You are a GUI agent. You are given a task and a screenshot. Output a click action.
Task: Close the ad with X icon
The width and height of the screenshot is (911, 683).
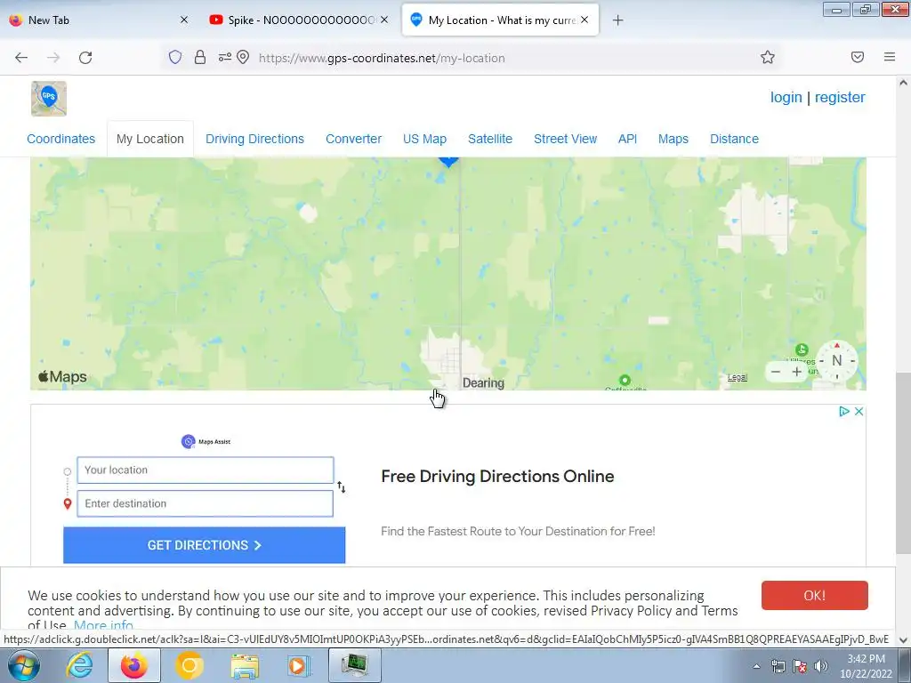tap(859, 411)
